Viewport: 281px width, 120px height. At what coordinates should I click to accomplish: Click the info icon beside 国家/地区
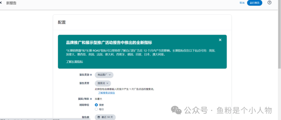click(x=91, y=99)
